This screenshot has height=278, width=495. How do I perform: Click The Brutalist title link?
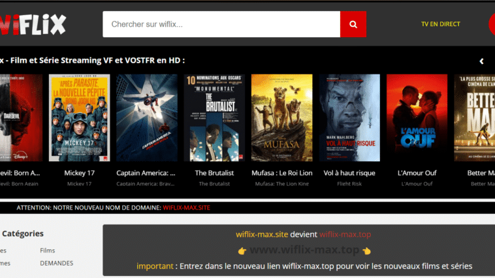(214, 173)
